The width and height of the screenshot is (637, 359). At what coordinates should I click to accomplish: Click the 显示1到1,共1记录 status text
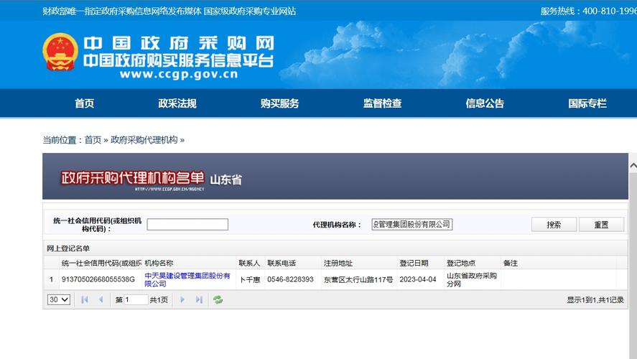pyautogui.click(x=595, y=299)
